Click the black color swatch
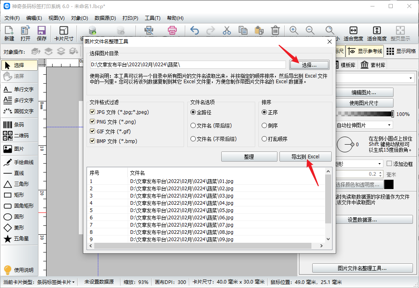419x288 pixels. (x=389, y=185)
